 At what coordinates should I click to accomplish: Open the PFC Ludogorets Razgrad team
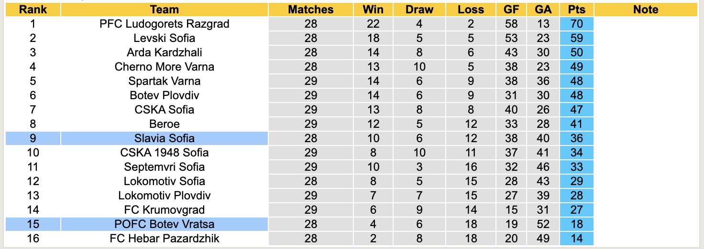pyautogui.click(x=164, y=24)
